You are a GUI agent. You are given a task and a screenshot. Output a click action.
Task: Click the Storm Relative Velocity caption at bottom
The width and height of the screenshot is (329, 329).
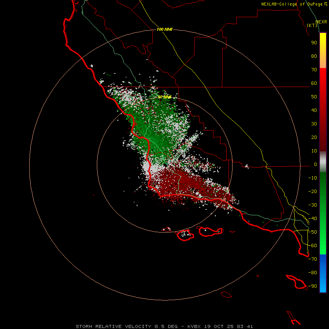coord(164,326)
